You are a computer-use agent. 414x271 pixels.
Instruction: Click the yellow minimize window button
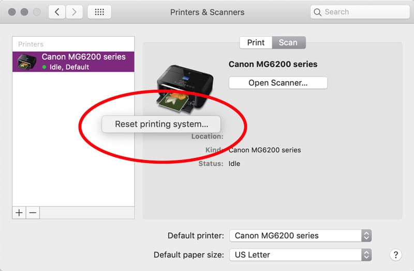pyautogui.click(x=23, y=12)
